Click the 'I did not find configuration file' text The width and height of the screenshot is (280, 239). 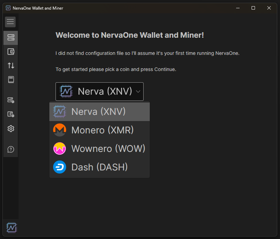[x=147, y=53]
